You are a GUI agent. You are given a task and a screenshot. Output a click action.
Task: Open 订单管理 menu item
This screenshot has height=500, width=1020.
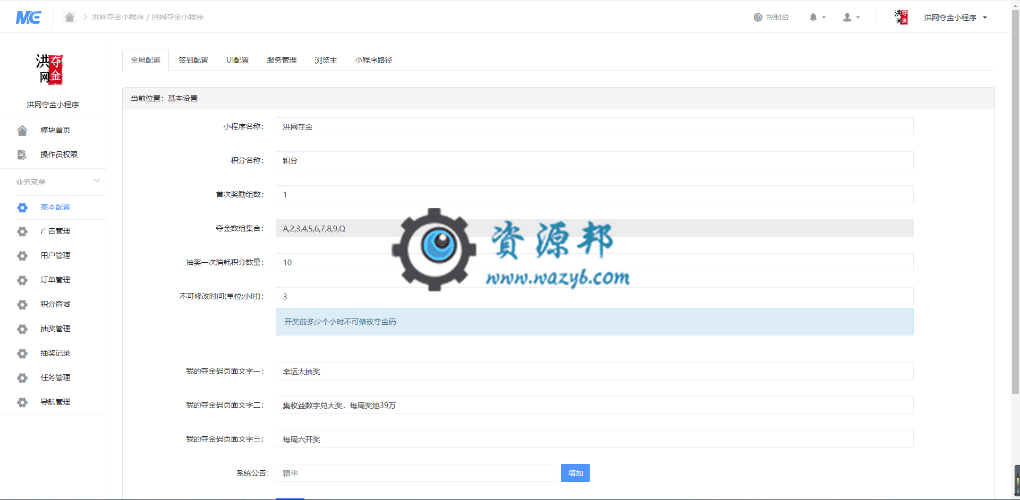click(x=55, y=280)
